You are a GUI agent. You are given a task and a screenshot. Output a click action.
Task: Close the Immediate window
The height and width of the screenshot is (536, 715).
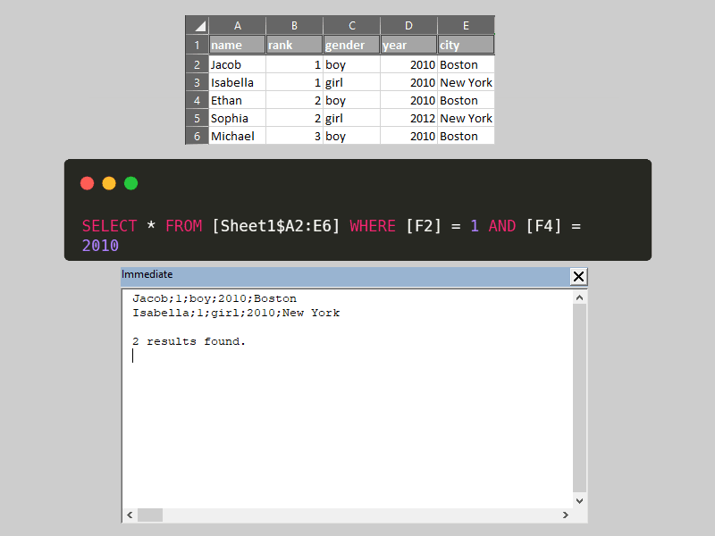point(578,276)
